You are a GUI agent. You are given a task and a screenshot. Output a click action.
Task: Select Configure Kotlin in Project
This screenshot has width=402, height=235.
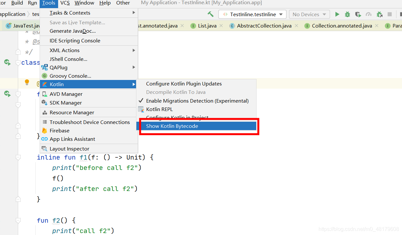click(196, 117)
